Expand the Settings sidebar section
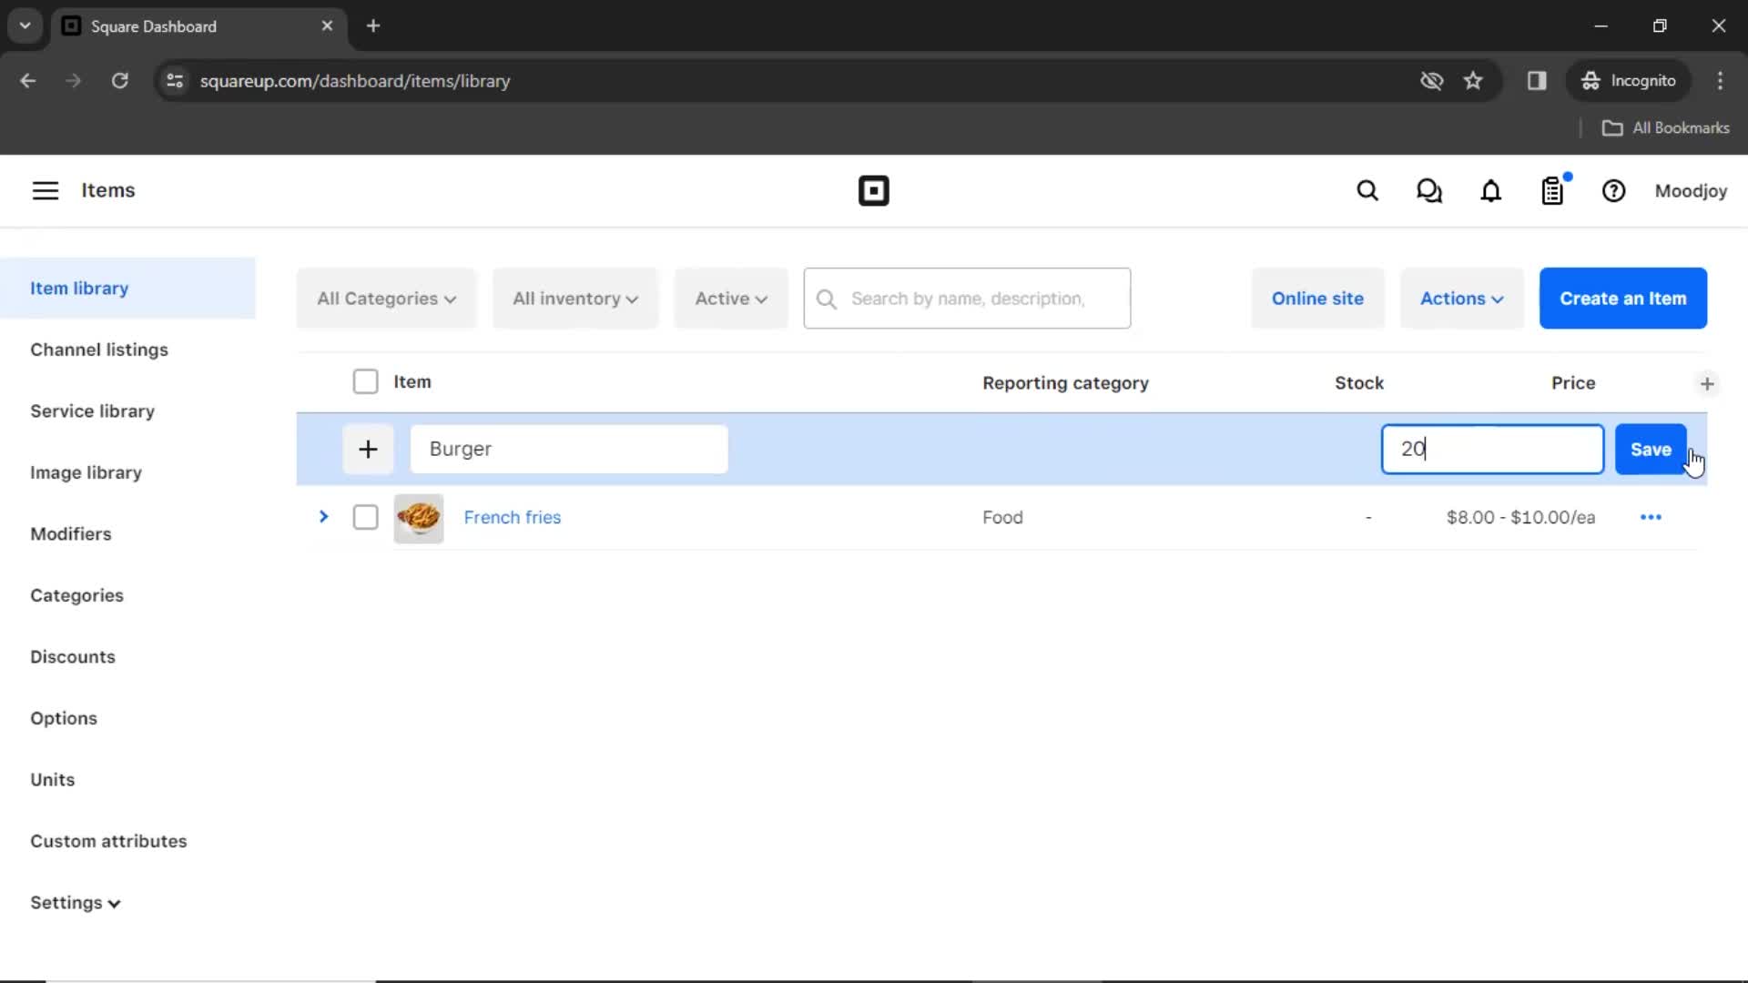1748x983 pixels. pos(75,903)
